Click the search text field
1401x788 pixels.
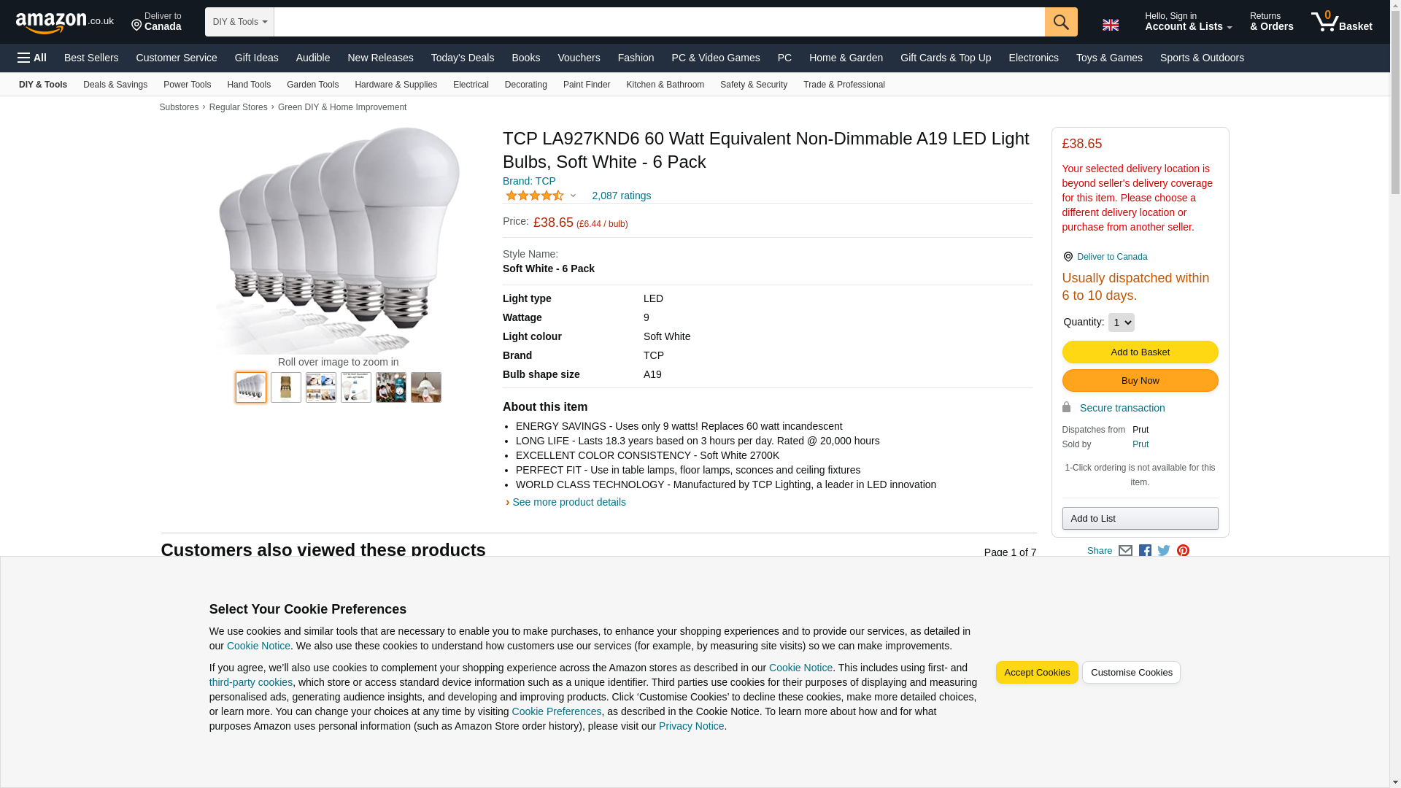point(658,22)
